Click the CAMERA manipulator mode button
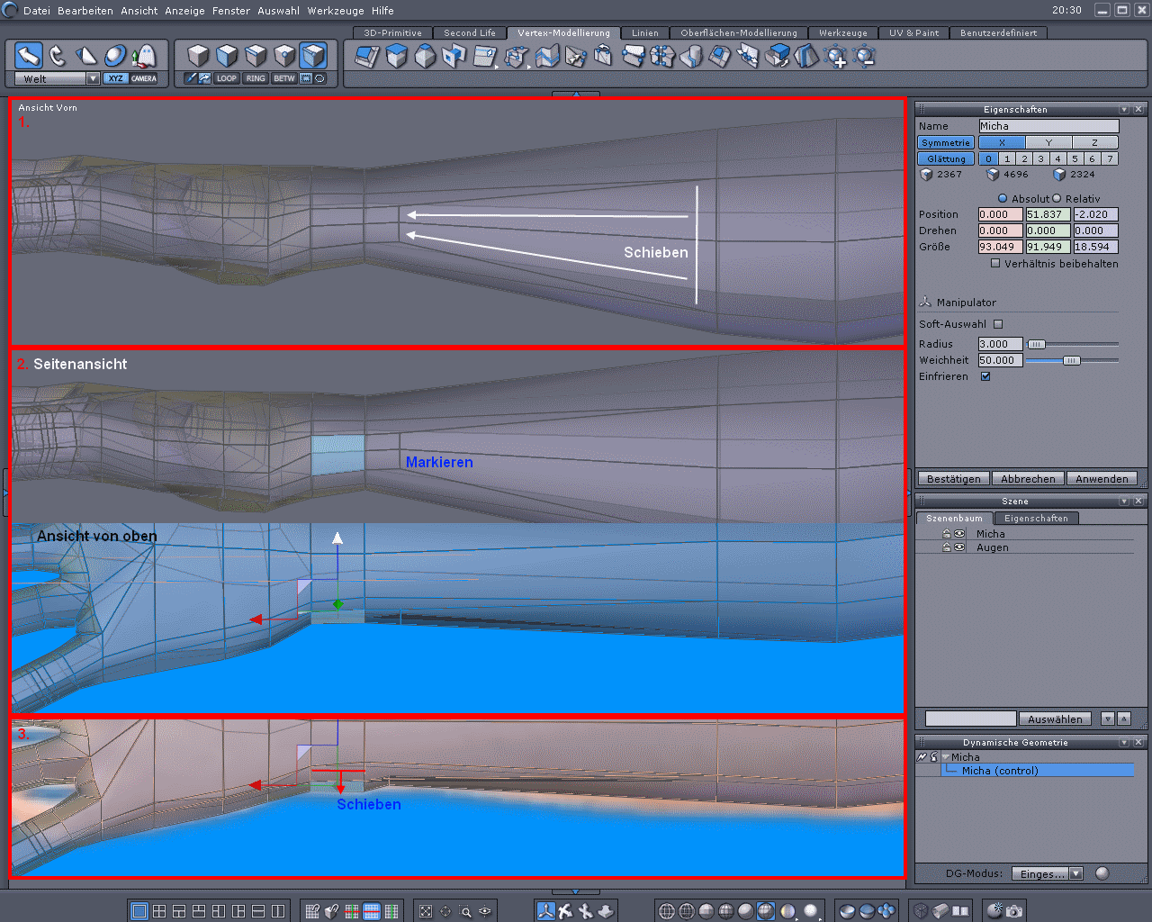The width and height of the screenshot is (1152, 922). point(144,78)
